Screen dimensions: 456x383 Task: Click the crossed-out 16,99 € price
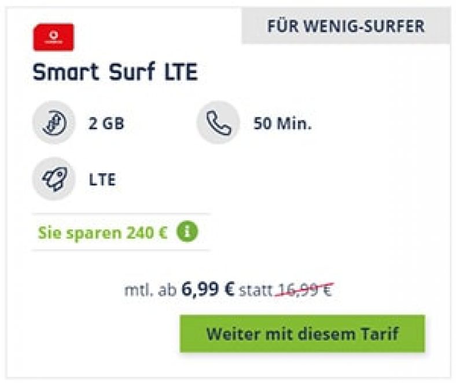click(305, 289)
